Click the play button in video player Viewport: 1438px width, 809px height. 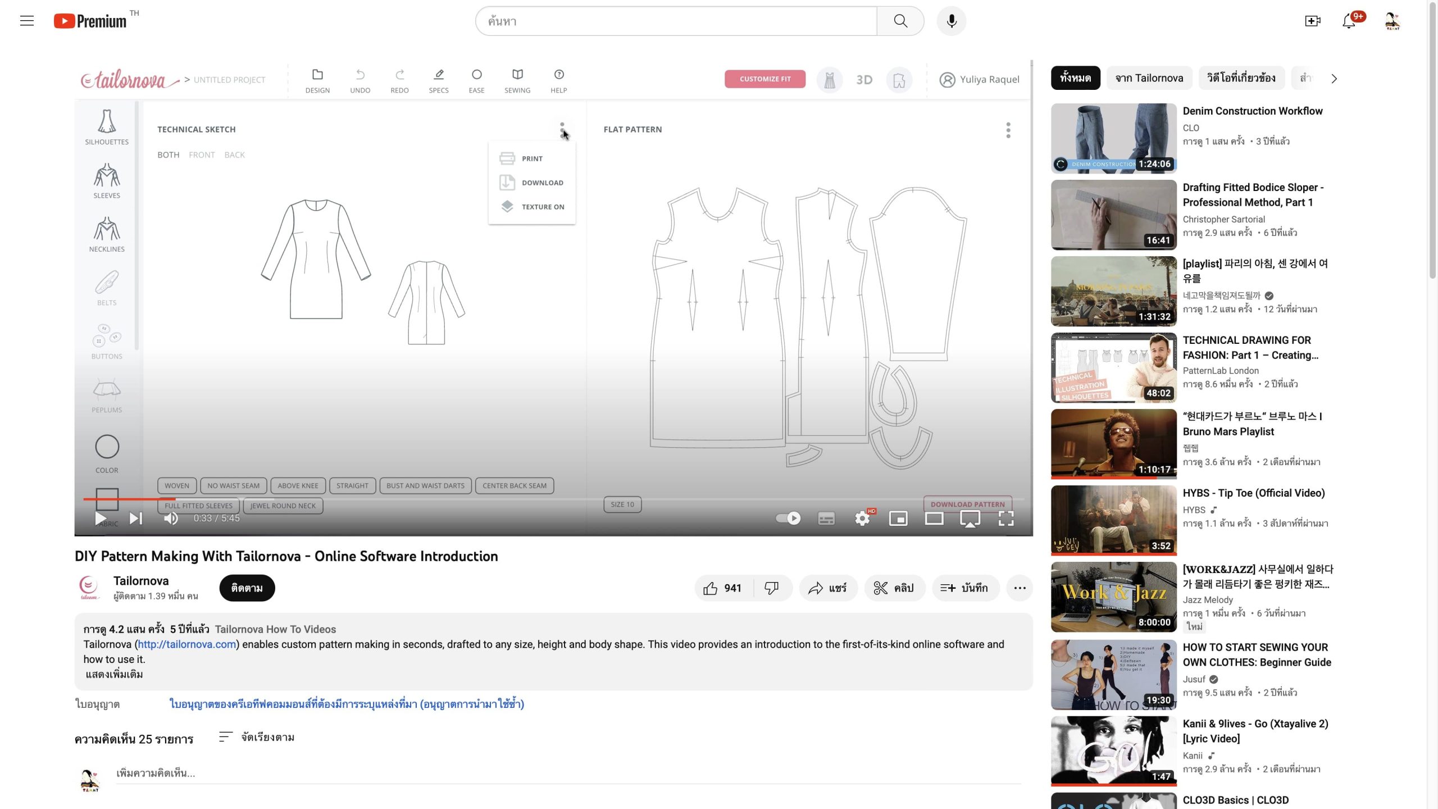[101, 518]
